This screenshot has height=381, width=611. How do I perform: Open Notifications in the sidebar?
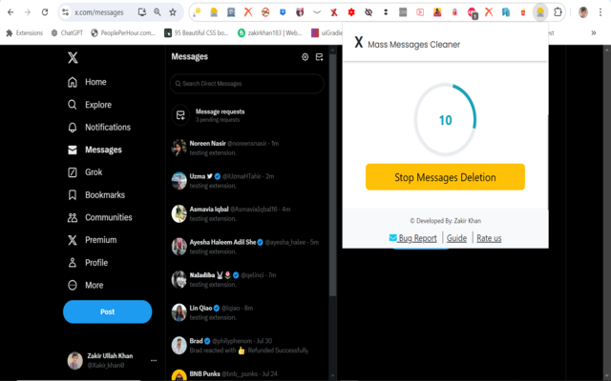tap(99, 127)
